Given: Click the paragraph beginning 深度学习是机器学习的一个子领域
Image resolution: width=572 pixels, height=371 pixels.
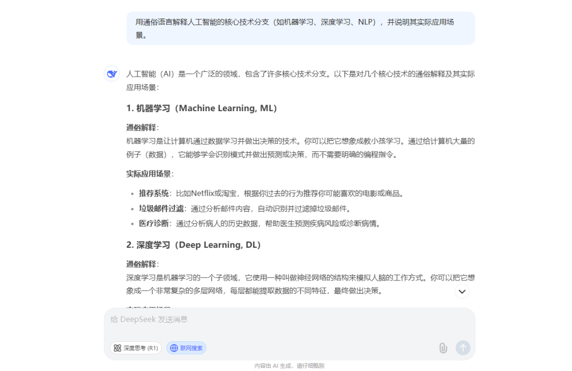Looking at the screenshot, I should pos(300,284).
